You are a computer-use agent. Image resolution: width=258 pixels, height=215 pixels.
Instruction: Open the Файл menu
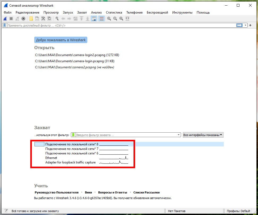[x=8, y=12]
